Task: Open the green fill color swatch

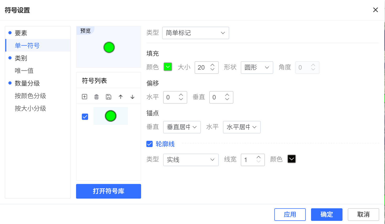Action: [168, 67]
